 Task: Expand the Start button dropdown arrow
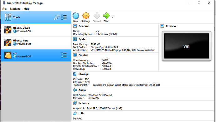pos(112,17)
